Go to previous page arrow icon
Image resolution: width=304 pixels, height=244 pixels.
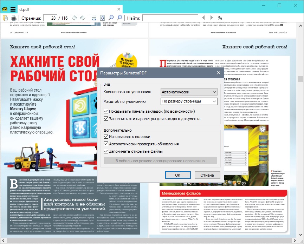pos(74,18)
